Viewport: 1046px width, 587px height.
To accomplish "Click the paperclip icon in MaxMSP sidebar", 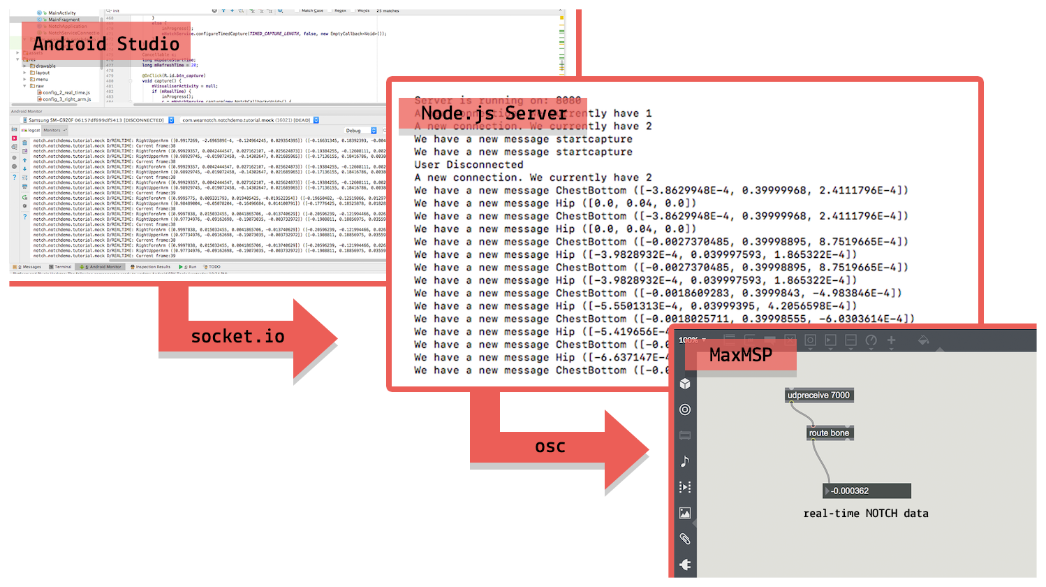I will pyautogui.click(x=685, y=538).
